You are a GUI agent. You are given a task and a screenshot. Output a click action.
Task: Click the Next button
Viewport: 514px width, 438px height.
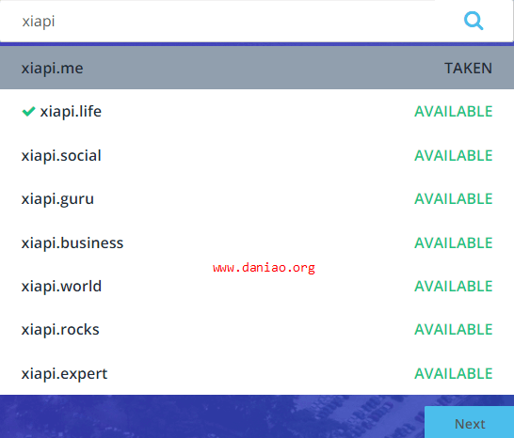tap(470, 423)
